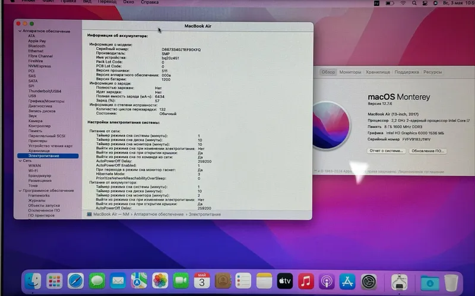Screen dimensions: 475x296
Task: Launch Safari from the Dock
Action: tap(75, 281)
